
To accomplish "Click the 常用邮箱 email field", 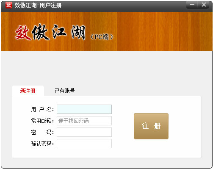I will [84, 121].
